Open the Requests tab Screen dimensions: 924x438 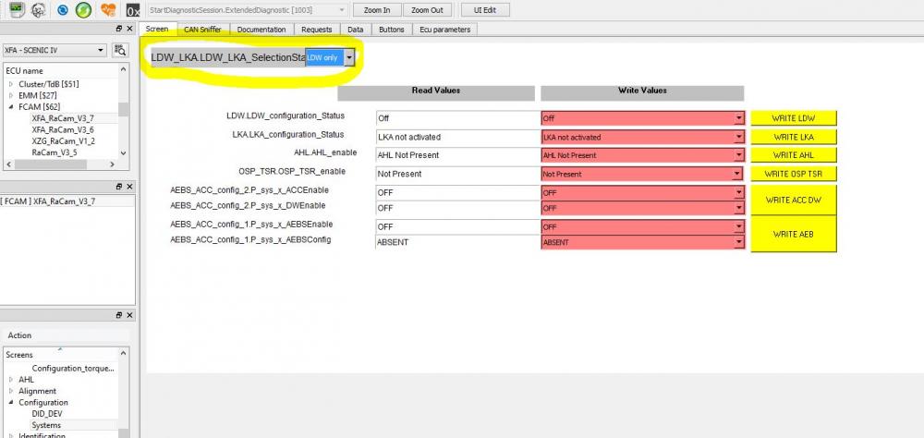pyautogui.click(x=316, y=30)
